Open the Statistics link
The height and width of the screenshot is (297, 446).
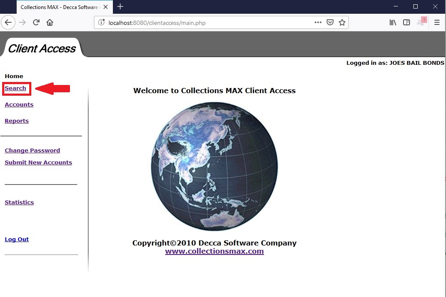19,202
